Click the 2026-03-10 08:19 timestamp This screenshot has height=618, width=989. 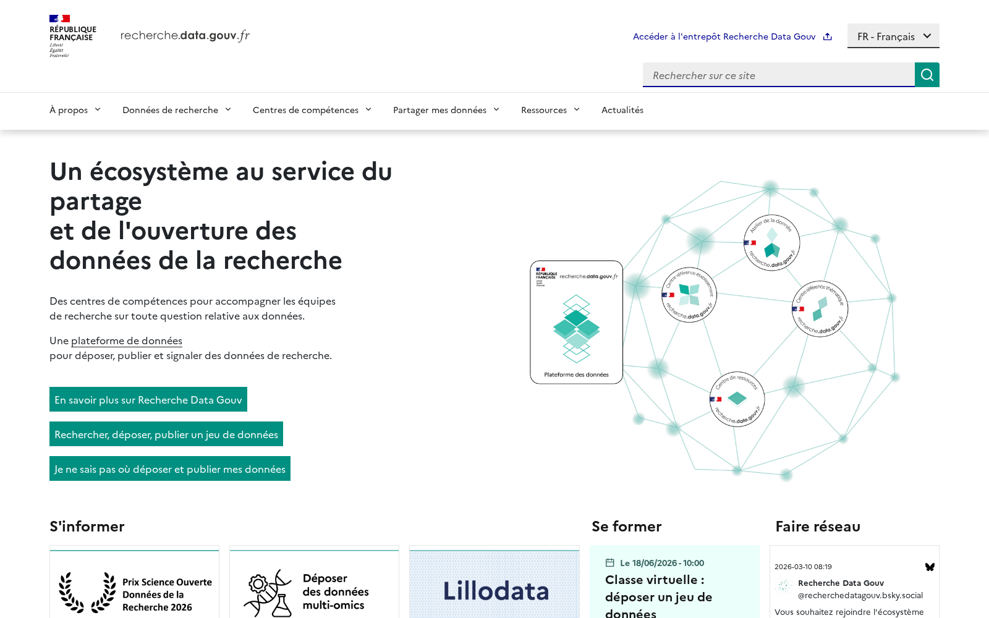(803, 567)
